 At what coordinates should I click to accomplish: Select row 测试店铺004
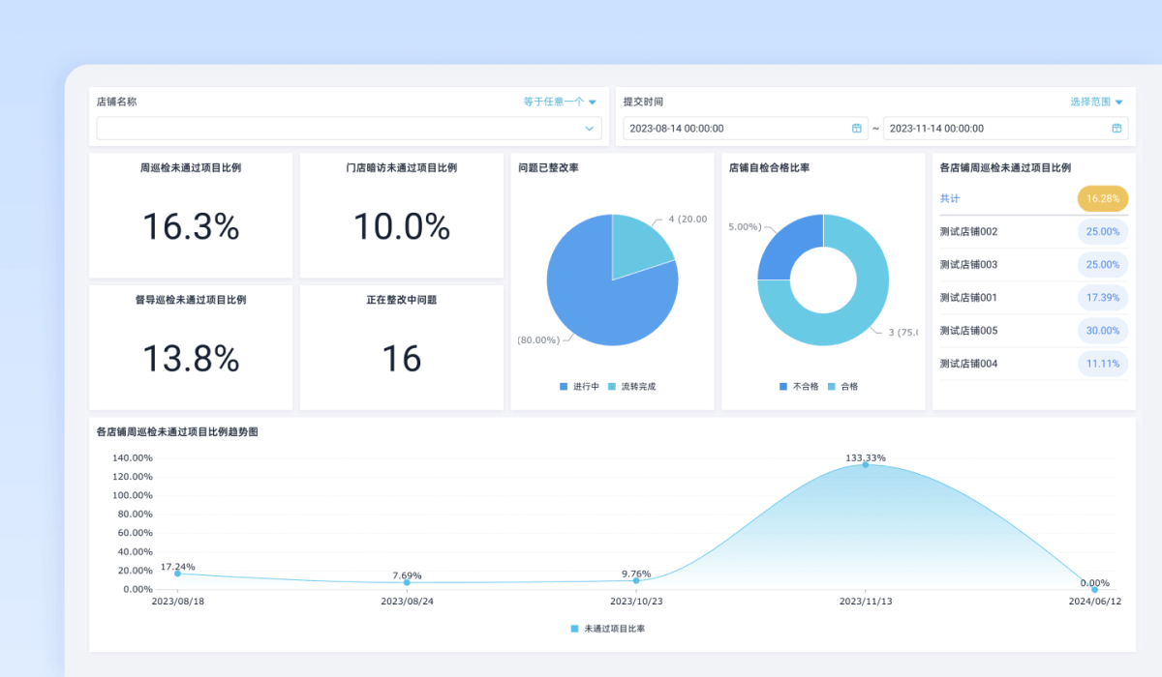coord(1034,364)
